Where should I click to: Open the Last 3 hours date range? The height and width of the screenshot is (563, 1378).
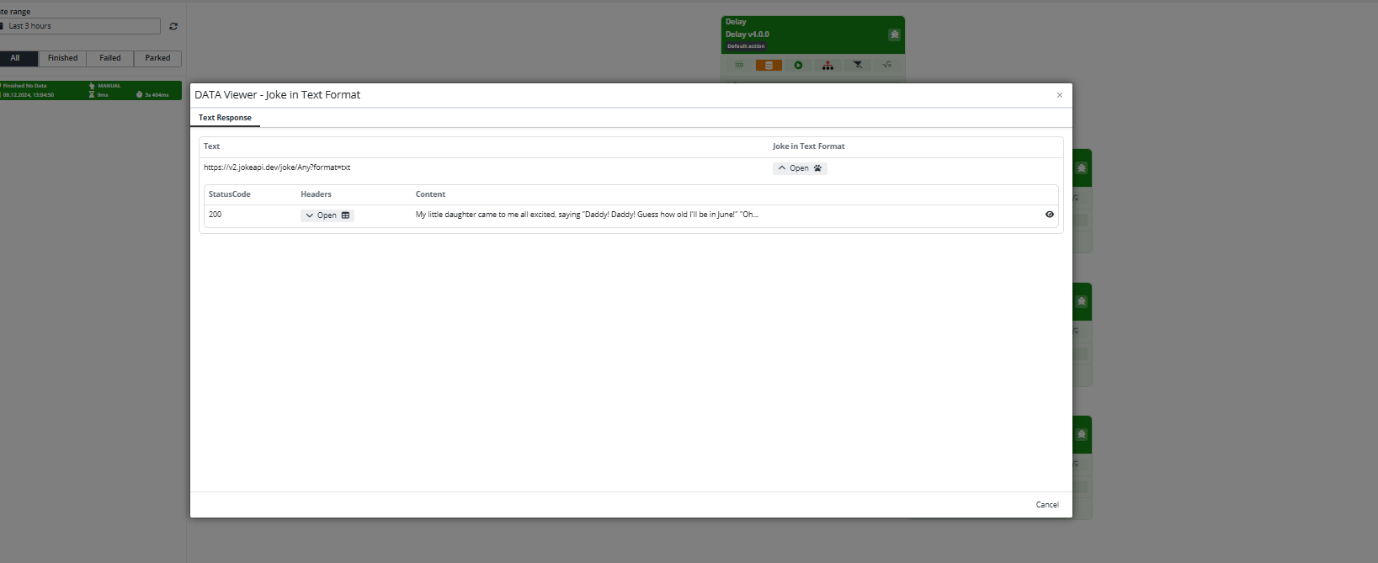(x=80, y=26)
